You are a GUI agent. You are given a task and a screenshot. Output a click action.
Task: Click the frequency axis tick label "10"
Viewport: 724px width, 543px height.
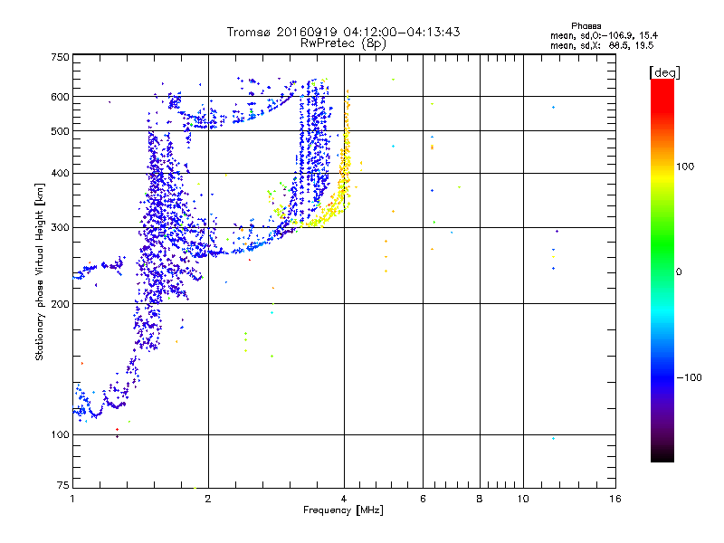(523, 499)
